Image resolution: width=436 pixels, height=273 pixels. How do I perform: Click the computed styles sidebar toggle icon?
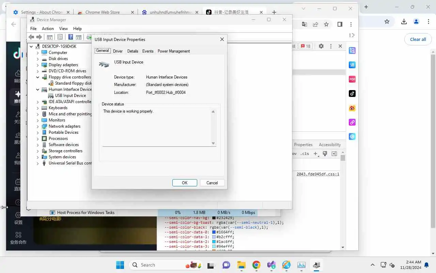tap(334, 154)
